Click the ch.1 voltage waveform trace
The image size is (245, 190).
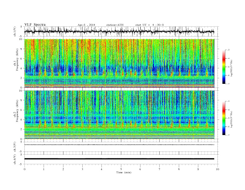pos(119,31)
